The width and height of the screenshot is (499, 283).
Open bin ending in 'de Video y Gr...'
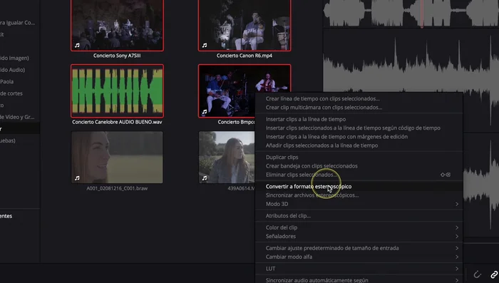17,117
